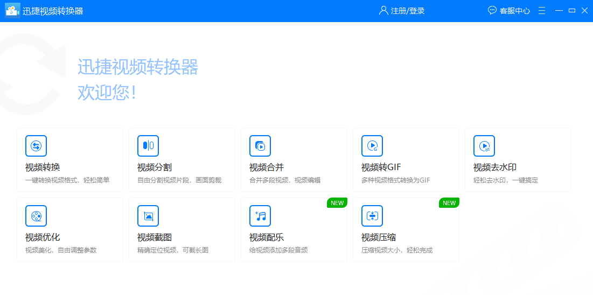The width and height of the screenshot is (593, 295).
Task: Select the 视频截图 title text
Action: (155, 237)
